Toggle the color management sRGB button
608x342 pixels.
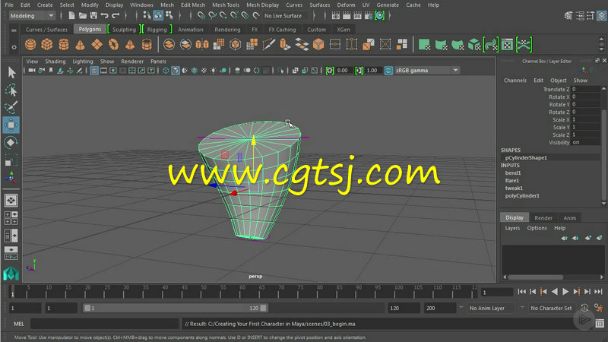click(388, 70)
